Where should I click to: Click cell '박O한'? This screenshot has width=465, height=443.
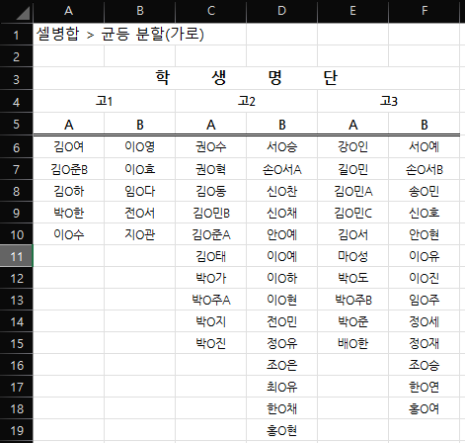pos(69,213)
